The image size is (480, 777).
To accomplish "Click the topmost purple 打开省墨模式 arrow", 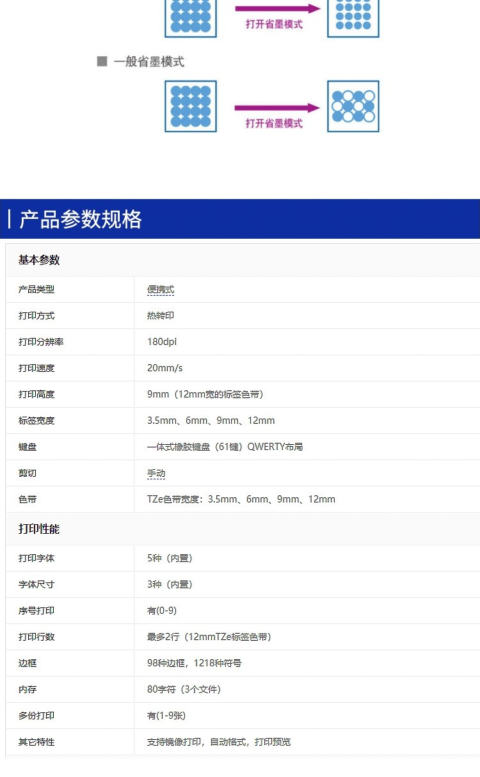I will (276, 9).
